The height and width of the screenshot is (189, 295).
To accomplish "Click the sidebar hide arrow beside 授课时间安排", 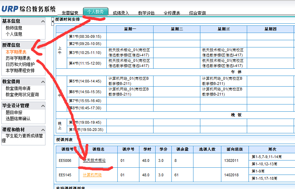I will [53, 20].
